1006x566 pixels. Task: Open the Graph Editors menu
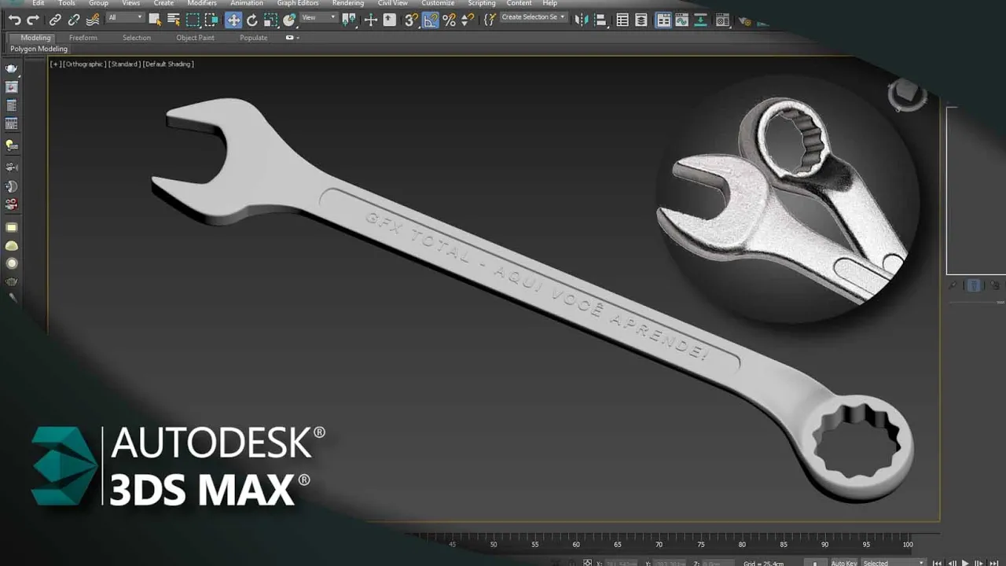click(297, 3)
